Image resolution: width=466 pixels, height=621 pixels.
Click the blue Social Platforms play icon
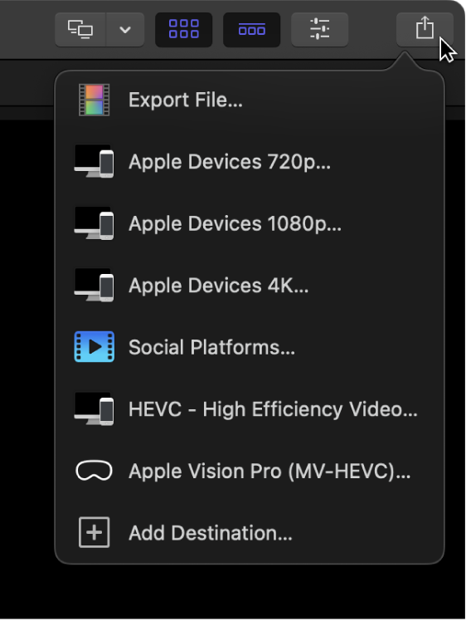tap(95, 347)
